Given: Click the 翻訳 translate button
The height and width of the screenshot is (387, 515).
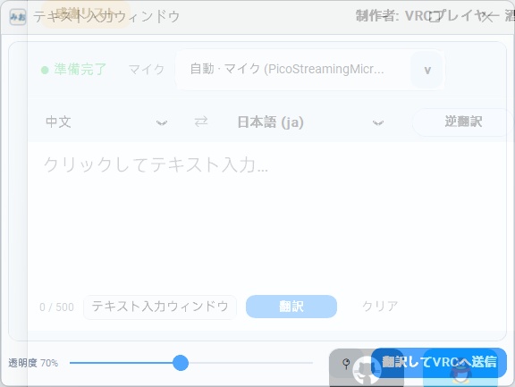Looking at the screenshot, I should pyautogui.click(x=291, y=307).
